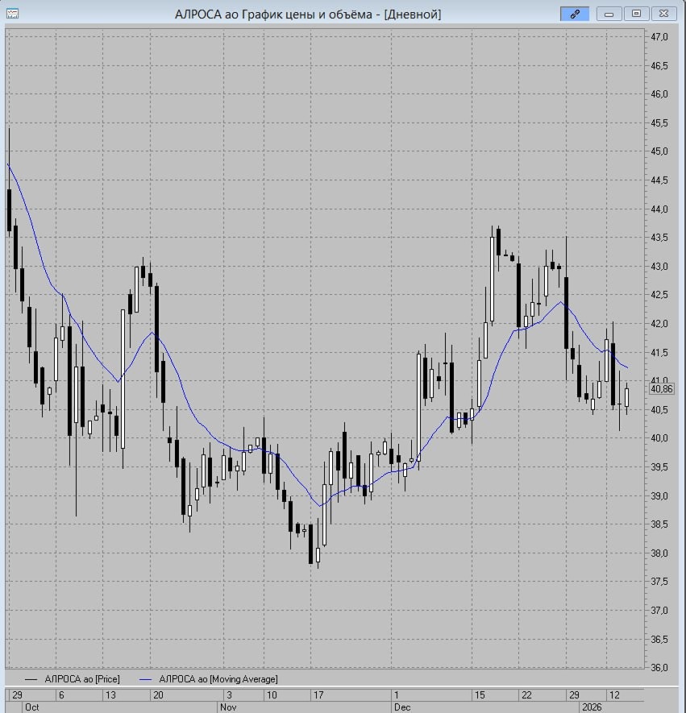This screenshot has width=686, height=713.
Task: Click the 40,0 price axis label
Action: pos(659,438)
